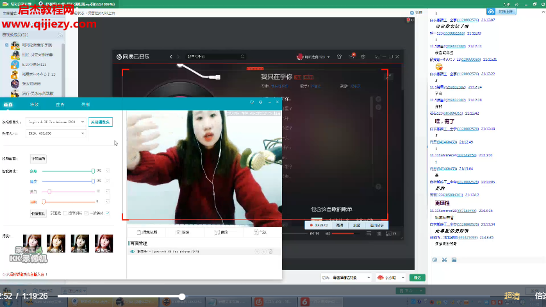Viewport: 546px width, 307px height.
Task: Click the teal beauty slider handle
Action: (x=93, y=171)
